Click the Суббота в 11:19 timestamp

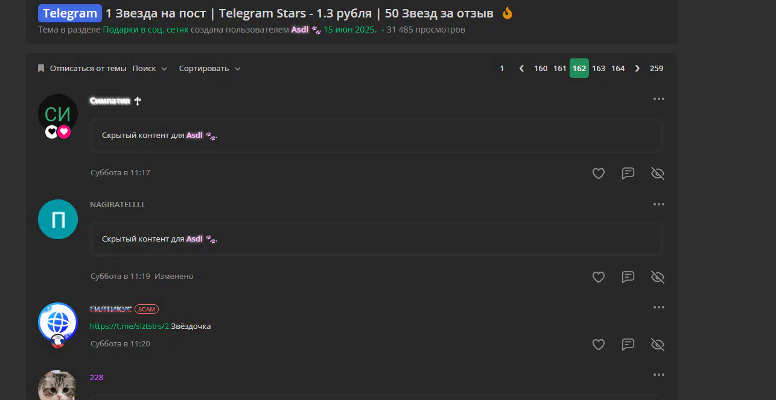[x=120, y=277]
